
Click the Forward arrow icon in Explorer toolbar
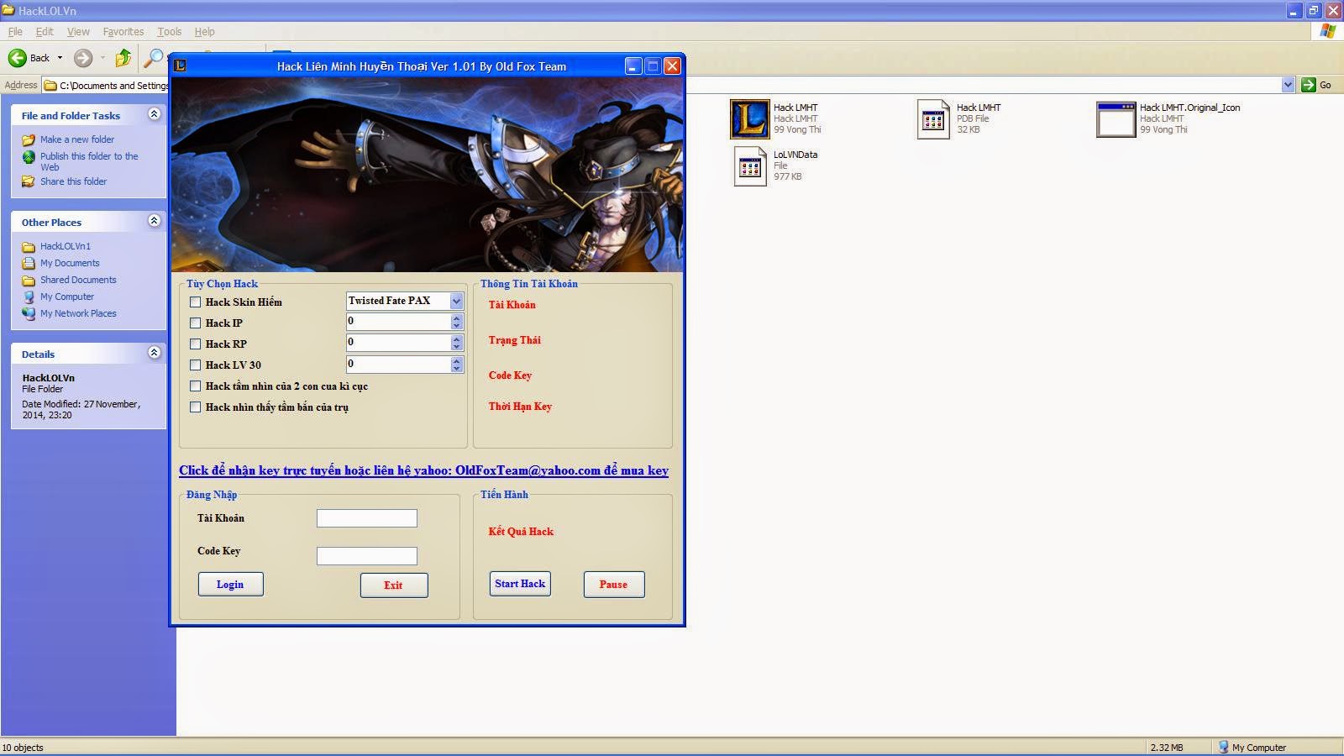(x=83, y=58)
